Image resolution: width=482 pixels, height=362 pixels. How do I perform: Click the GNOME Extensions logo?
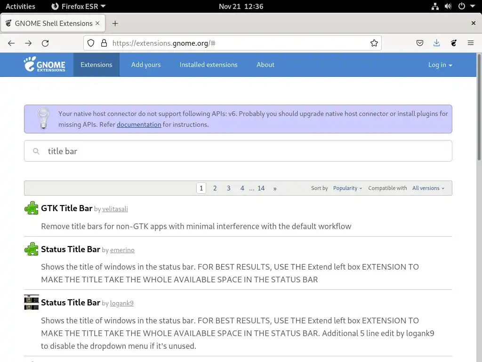[44, 64]
